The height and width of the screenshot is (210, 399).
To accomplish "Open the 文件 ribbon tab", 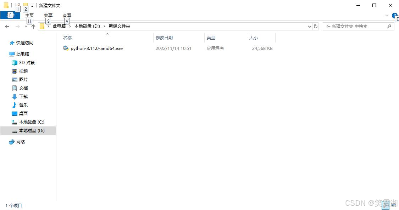I will tap(10, 15).
